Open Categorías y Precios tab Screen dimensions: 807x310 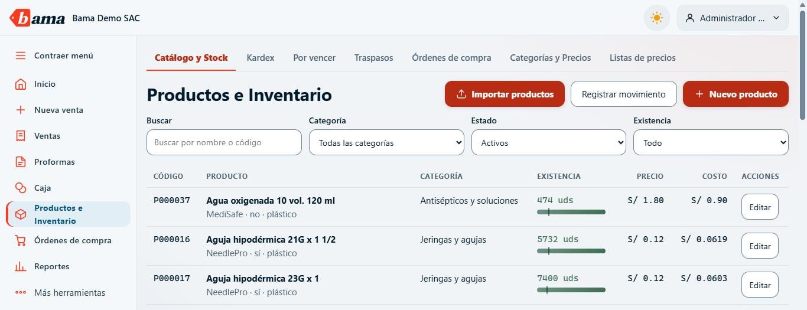(x=551, y=58)
